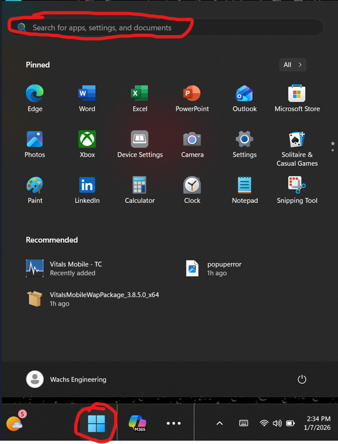Viewport: 338px width, 444px height.
Task: Click the battery status icon
Action: (290, 423)
